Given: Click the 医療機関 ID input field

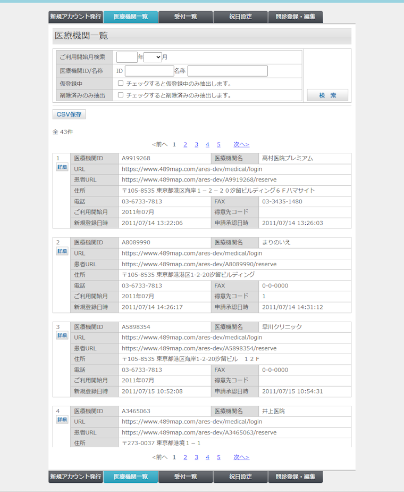Looking at the screenshot, I should click(149, 71).
